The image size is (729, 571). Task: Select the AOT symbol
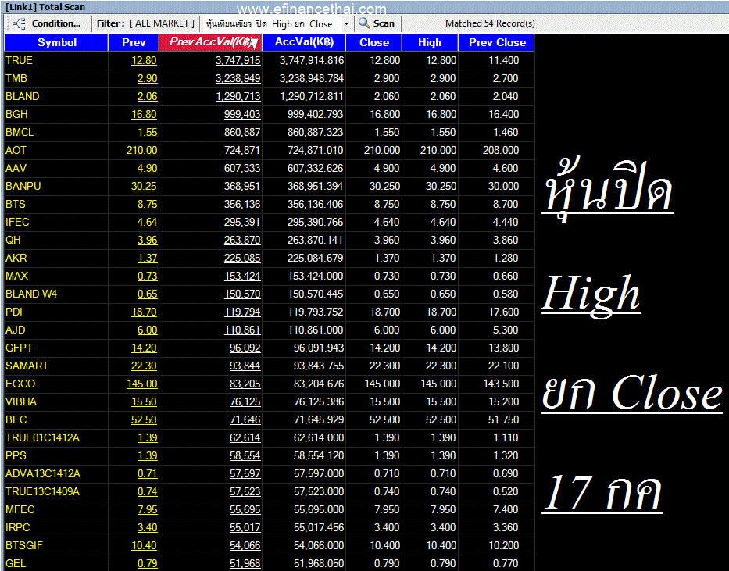[16, 151]
